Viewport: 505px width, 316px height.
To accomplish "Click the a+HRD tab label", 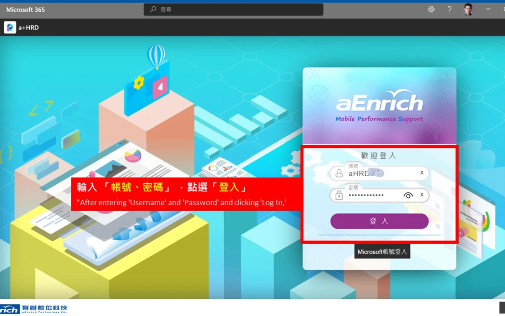I will (x=28, y=28).
